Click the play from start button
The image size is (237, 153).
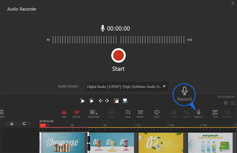point(83,101)
